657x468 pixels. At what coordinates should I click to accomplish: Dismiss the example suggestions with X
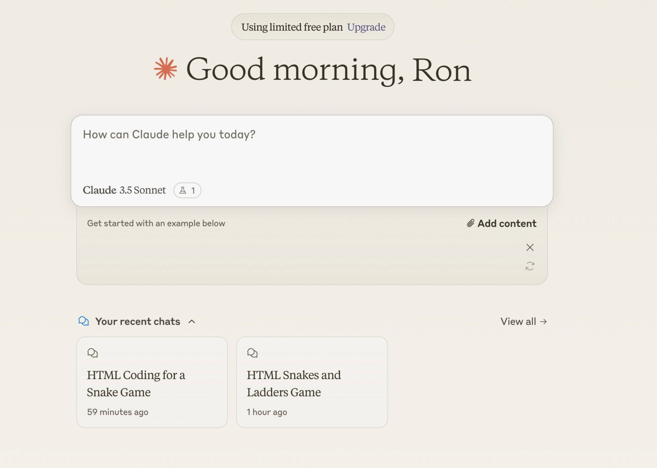click(530, 248)
